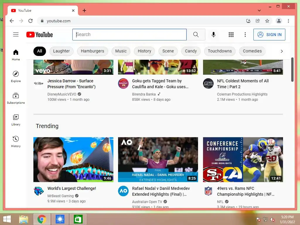This screenshot has height=225, width=300.
Task: Open Library in sidebar
Action: 16,120
